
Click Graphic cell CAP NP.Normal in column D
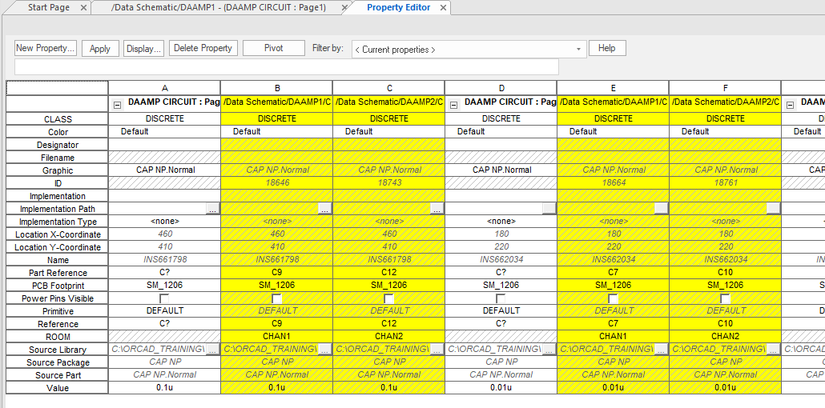point(501,170)
